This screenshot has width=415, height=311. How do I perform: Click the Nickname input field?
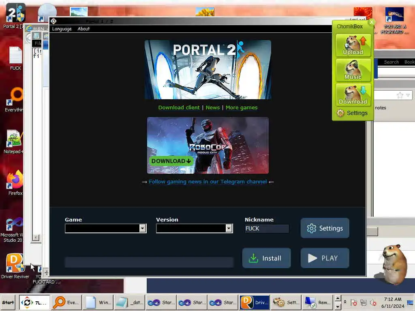(267, 228)
